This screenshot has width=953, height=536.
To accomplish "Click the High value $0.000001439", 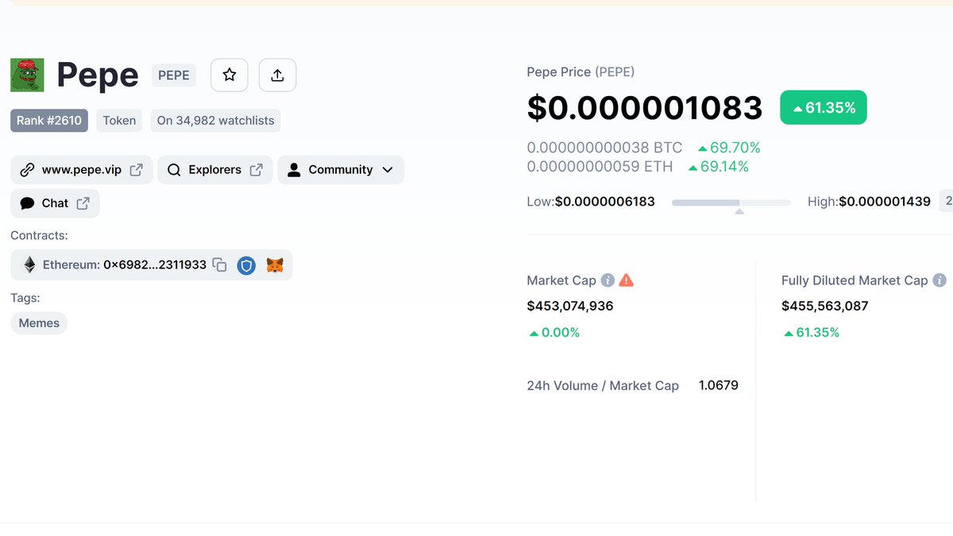I will tap(885, 202).
